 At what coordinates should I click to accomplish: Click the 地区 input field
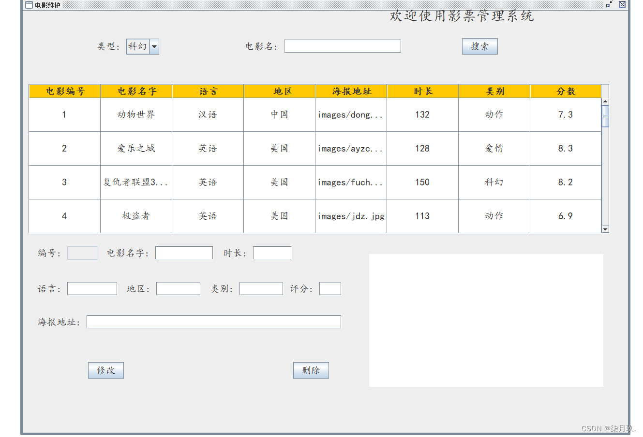coord(178,289)
